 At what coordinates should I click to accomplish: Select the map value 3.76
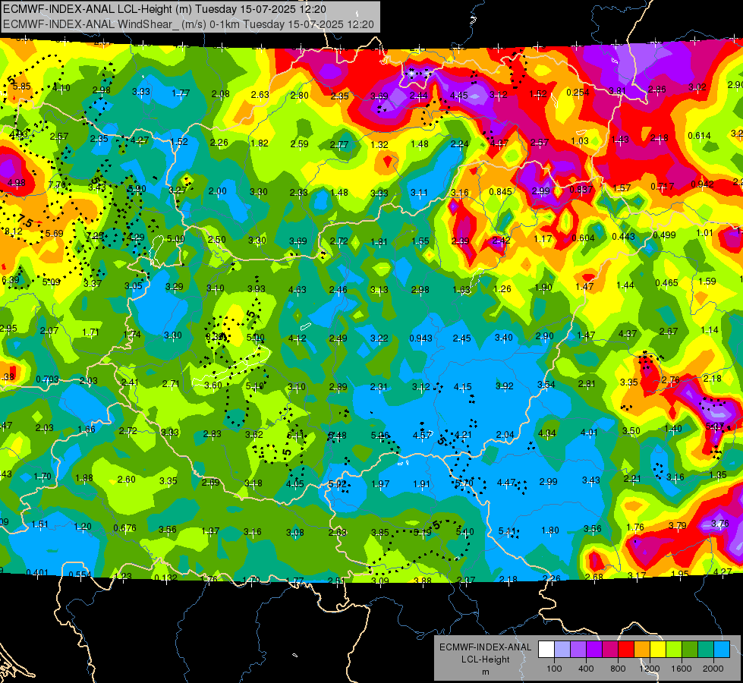(x=719, y=524)
